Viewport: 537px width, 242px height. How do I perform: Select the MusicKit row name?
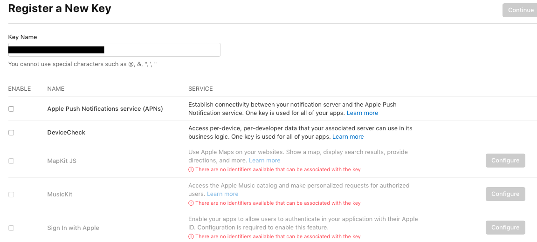pos(60,194)
